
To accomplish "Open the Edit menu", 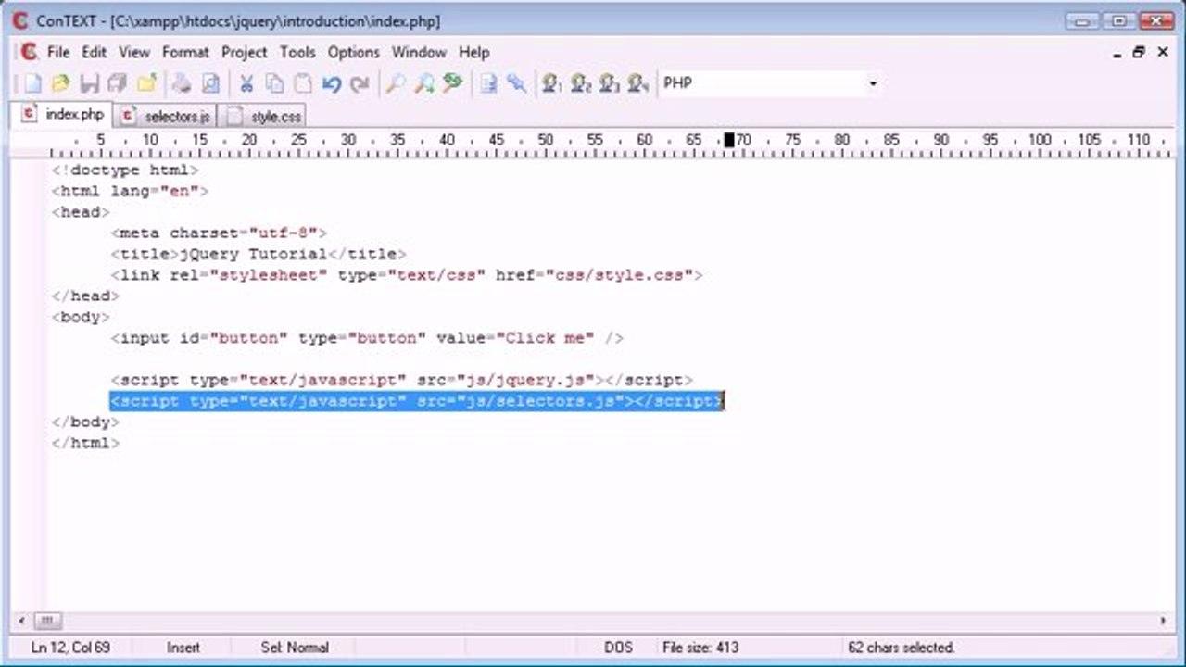I will click(95, 52).
